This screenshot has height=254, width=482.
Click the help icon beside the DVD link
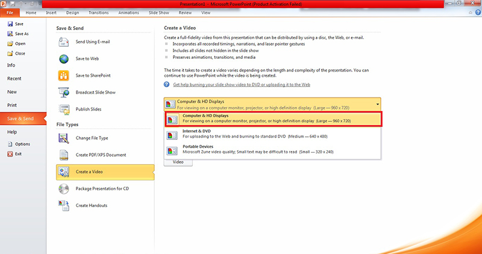click(x=167, y=85)
